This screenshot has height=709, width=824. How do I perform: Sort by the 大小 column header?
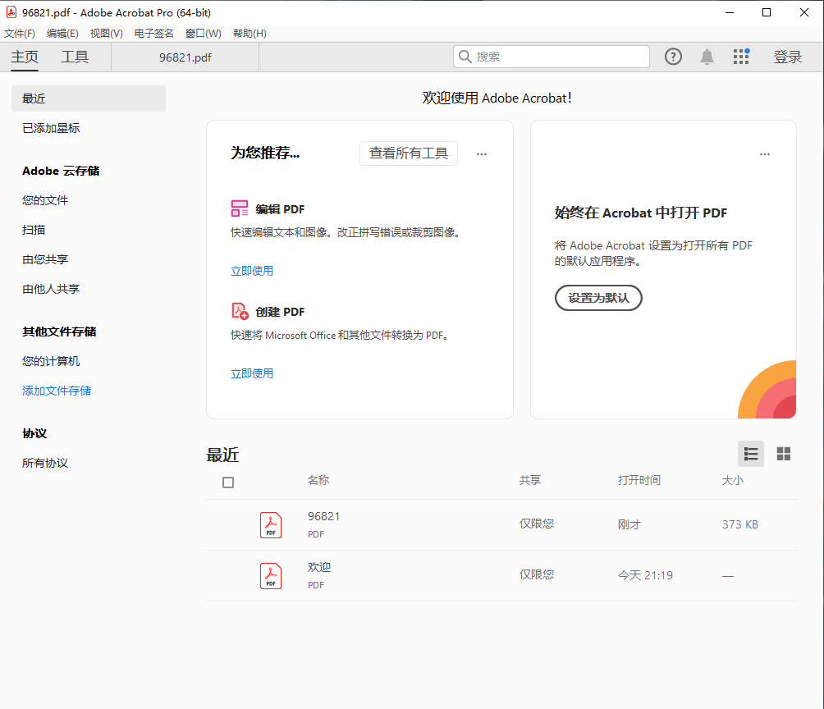[x=733, y=480]
